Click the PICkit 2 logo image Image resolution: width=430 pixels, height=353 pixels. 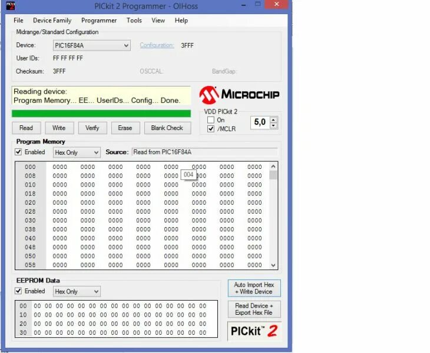tap(254, 331)
